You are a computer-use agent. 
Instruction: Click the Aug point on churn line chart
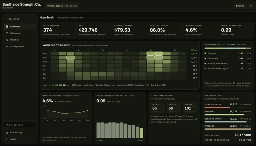[88, 111]
